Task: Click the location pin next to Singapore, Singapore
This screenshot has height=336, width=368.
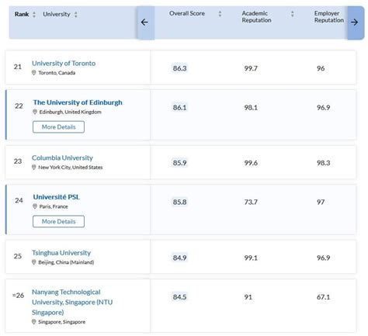Action: (x=33, y=322)
